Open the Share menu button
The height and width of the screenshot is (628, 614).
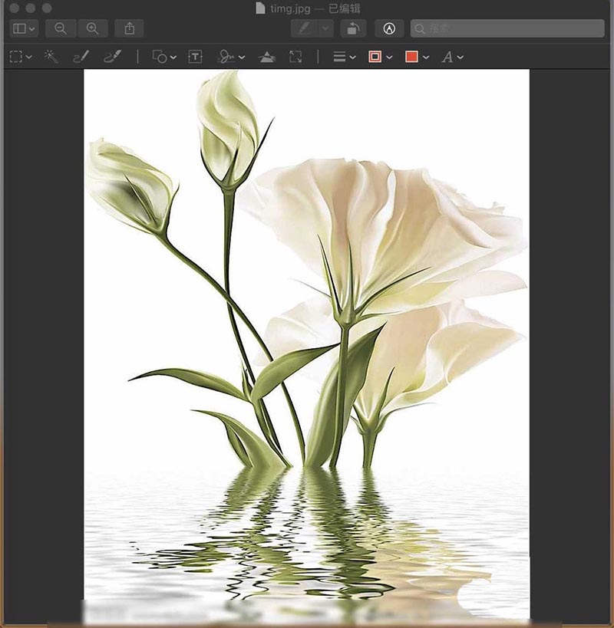pos(129,28)
